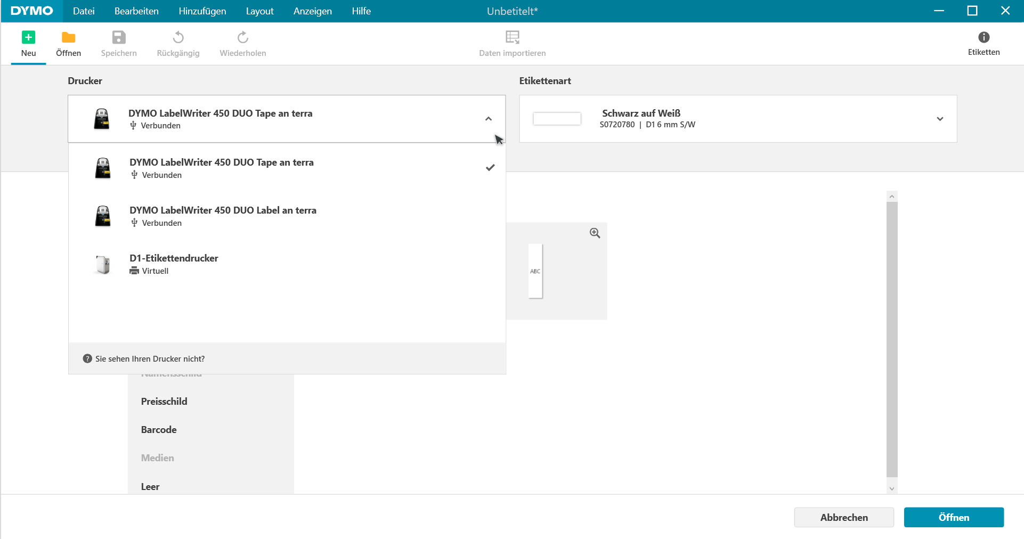Open a saved label via Öffnen icon
This screenshot has height=539, width=1024.
68,43
